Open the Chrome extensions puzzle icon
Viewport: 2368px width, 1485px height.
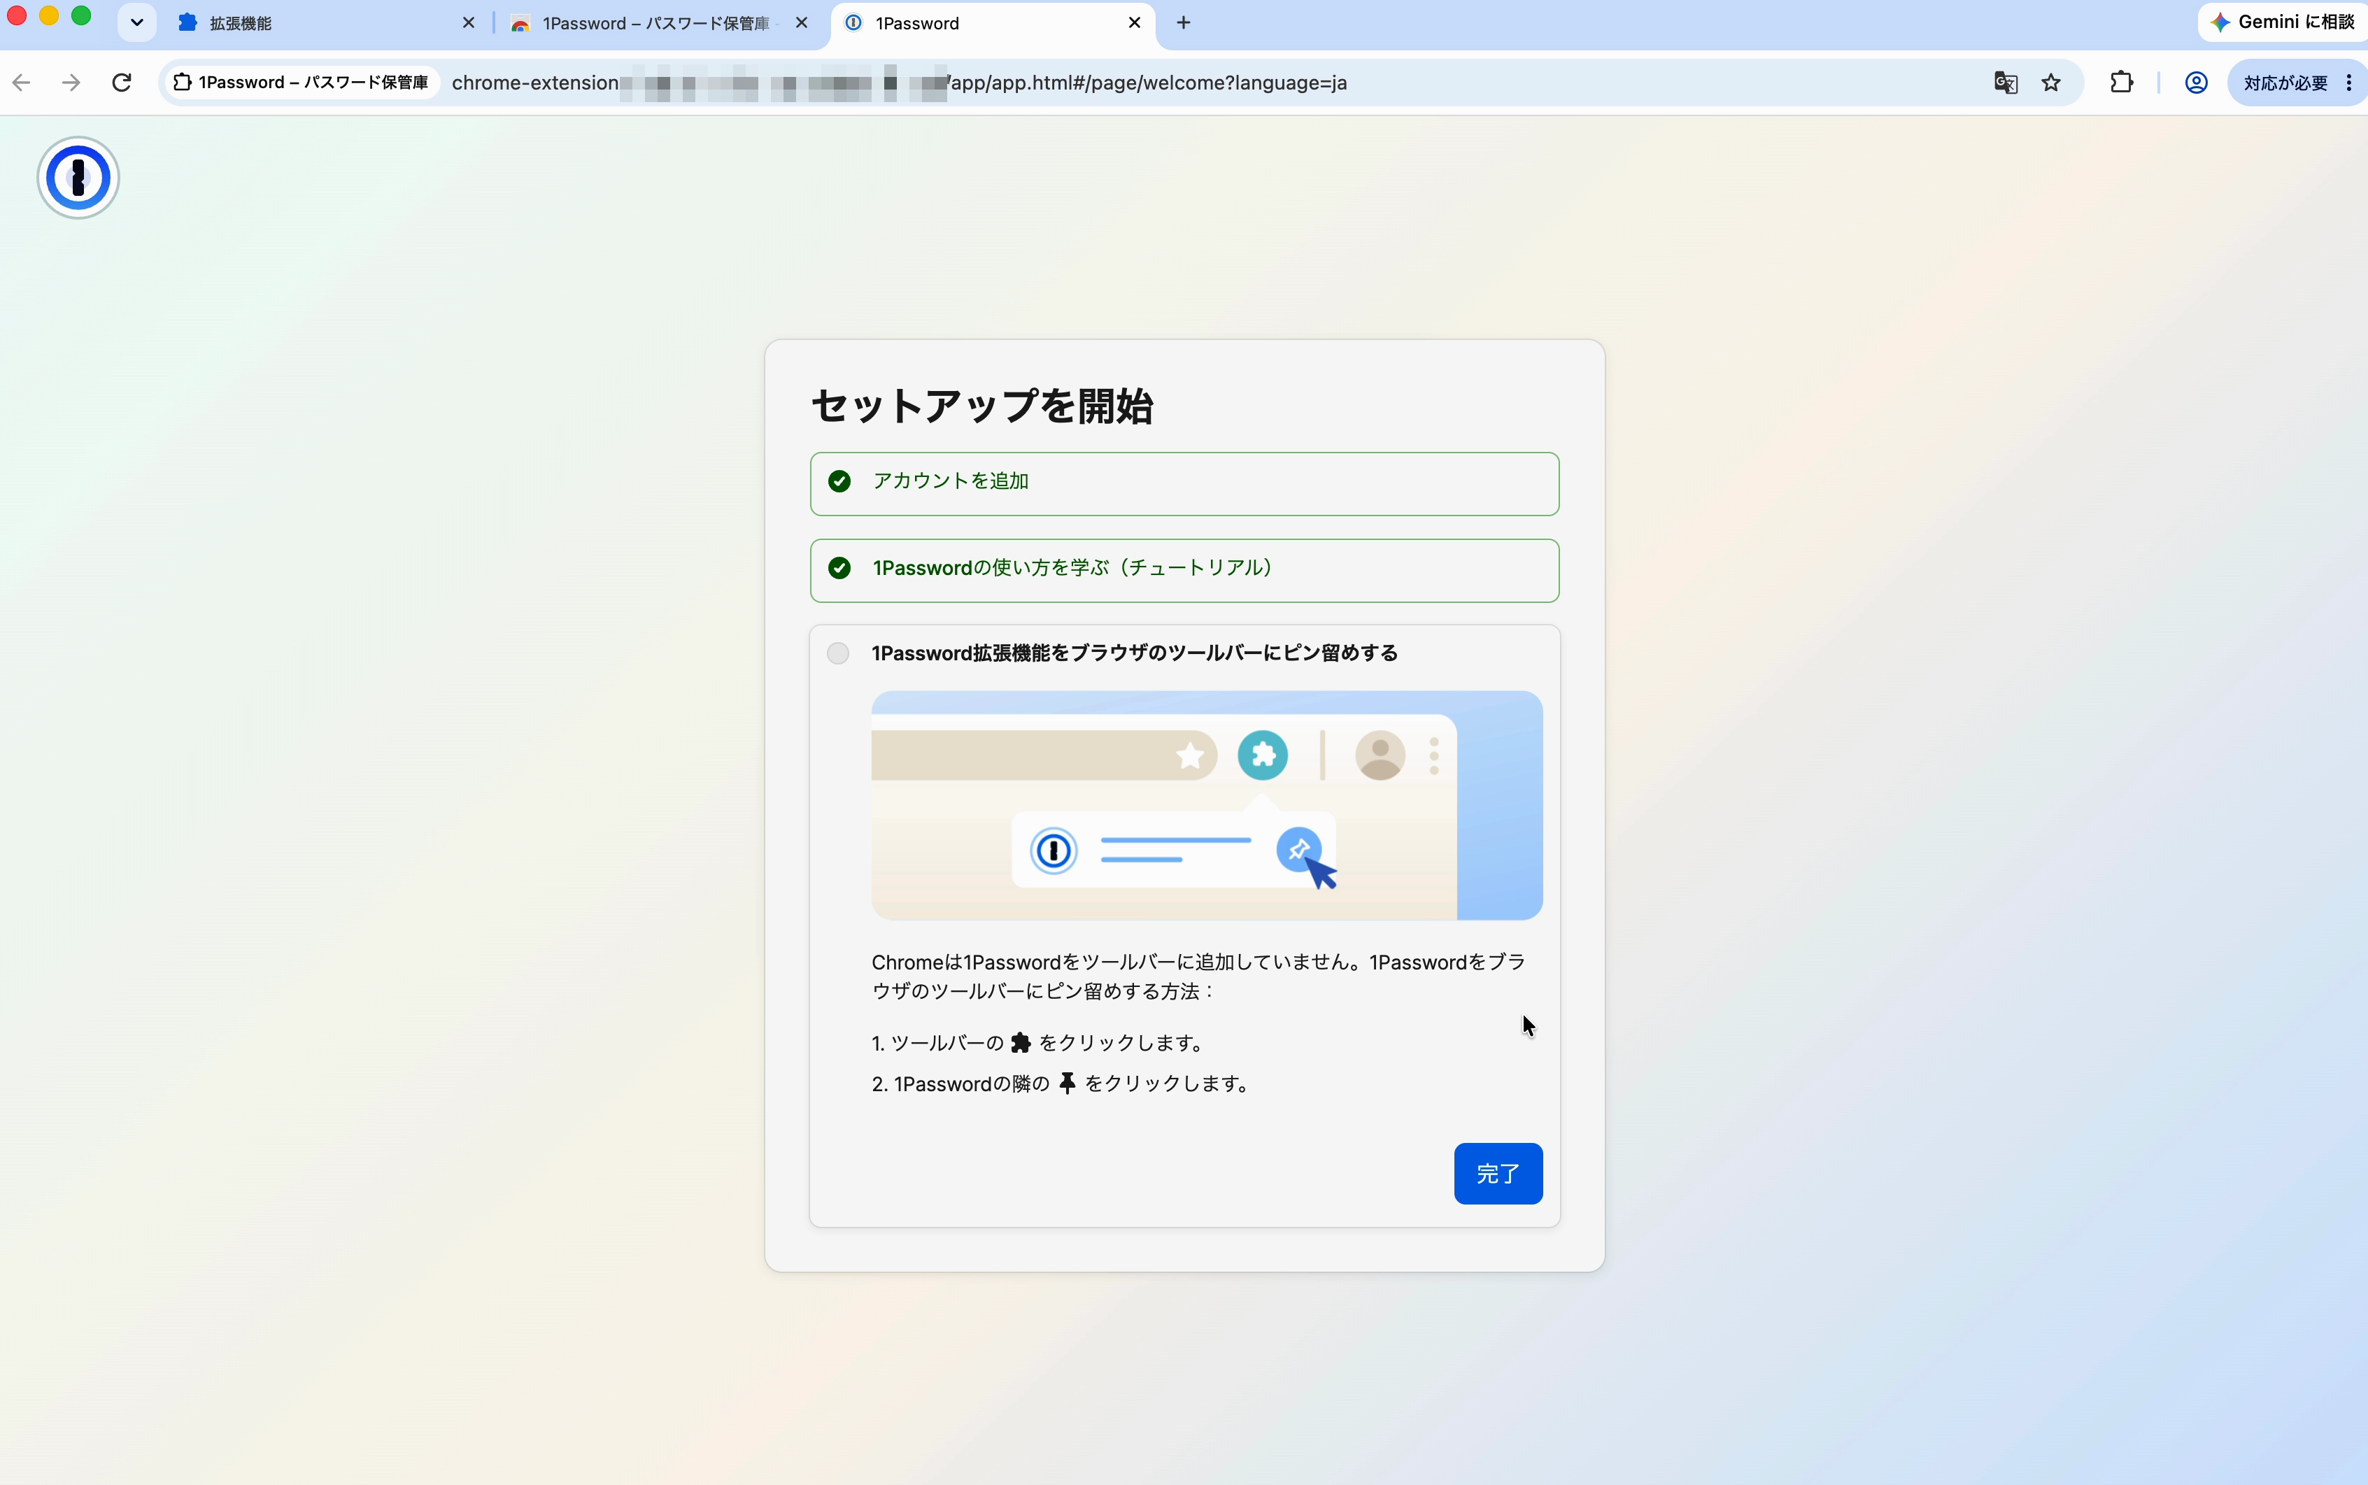tap(2122, 83)
